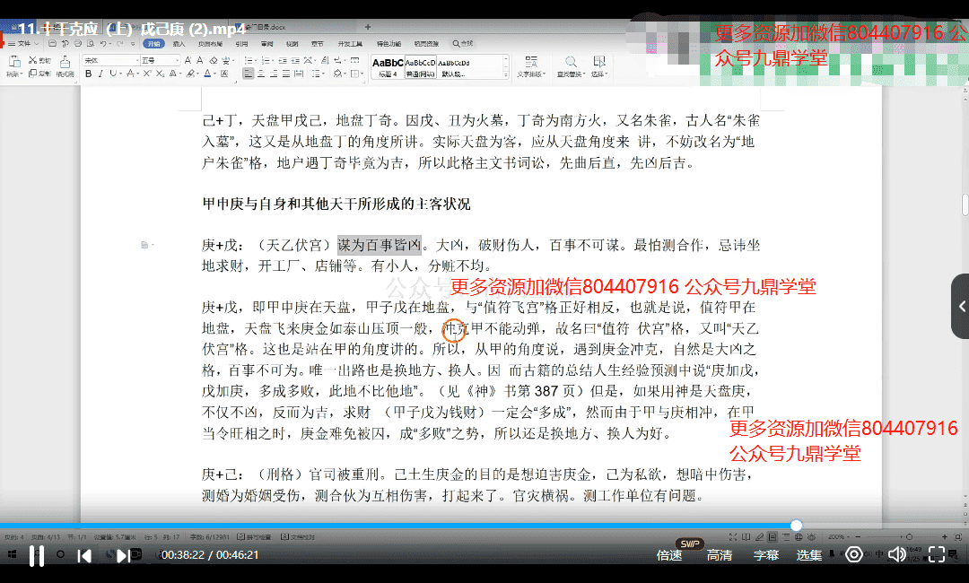Skip to the previous video
Screen dimensions: 969x583
[84, 555]
